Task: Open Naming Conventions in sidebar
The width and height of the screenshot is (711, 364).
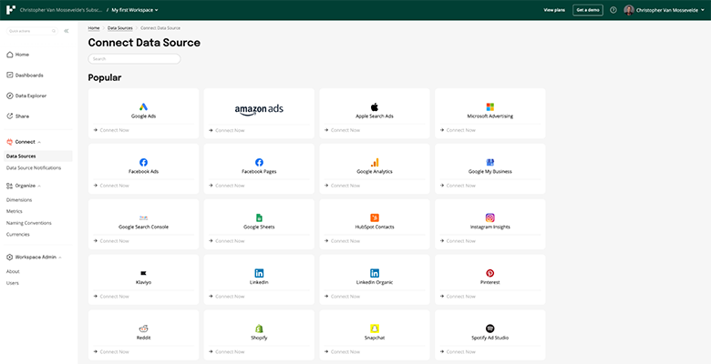Action: [x=28, y=223]
